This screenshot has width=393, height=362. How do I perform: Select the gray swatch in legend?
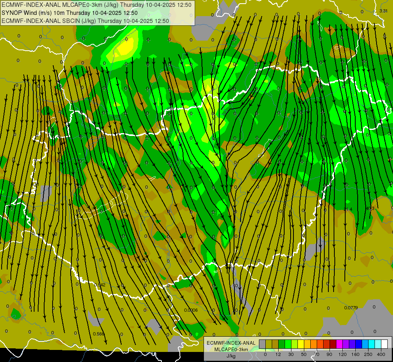pos(263,344)
